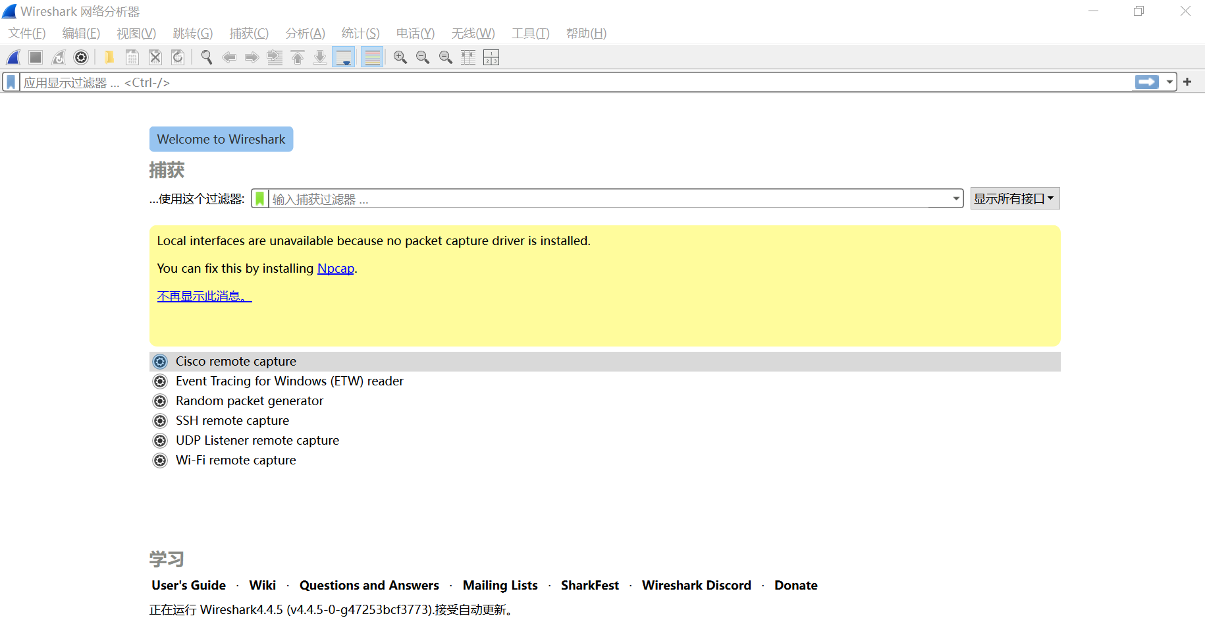Open capture filter bookmarks green icon
Screen dimensions: 1205x641
click(260, 199)
